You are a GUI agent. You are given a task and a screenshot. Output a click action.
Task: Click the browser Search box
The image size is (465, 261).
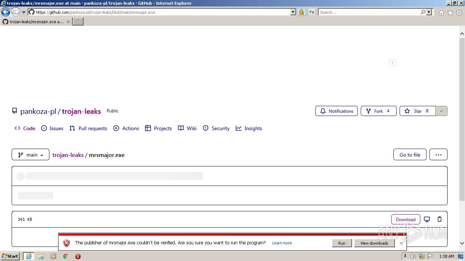(x=369, y=12)
